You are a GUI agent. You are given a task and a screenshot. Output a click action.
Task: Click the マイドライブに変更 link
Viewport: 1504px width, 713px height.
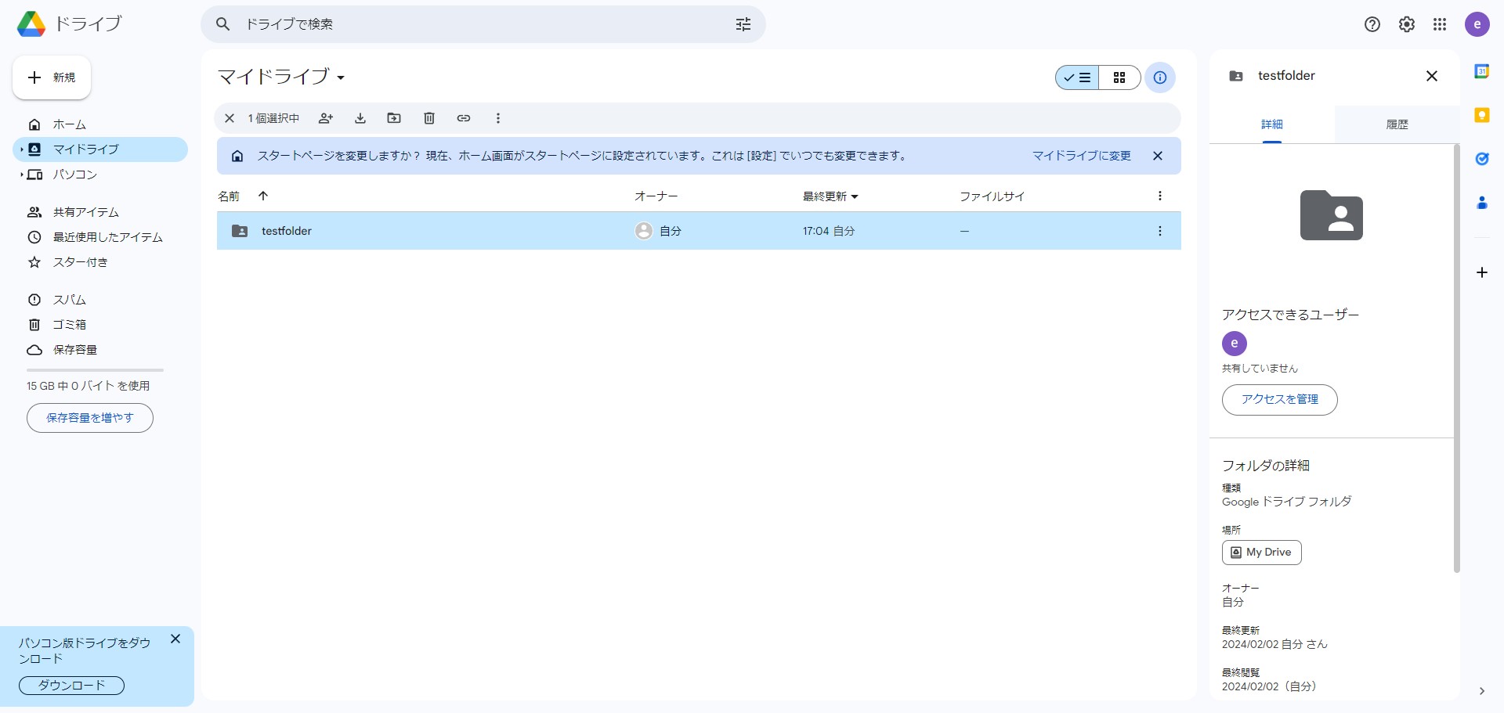1082,156
